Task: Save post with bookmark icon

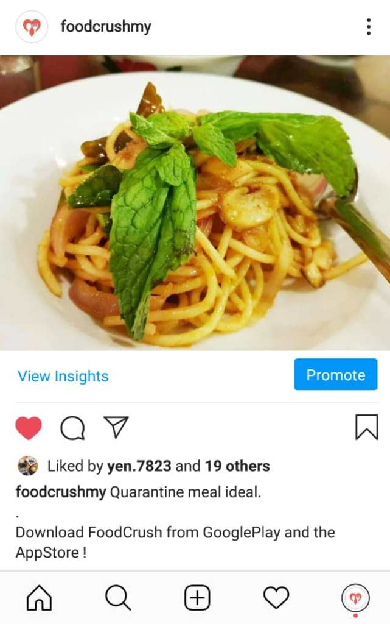Action: [x=366, y=427]
